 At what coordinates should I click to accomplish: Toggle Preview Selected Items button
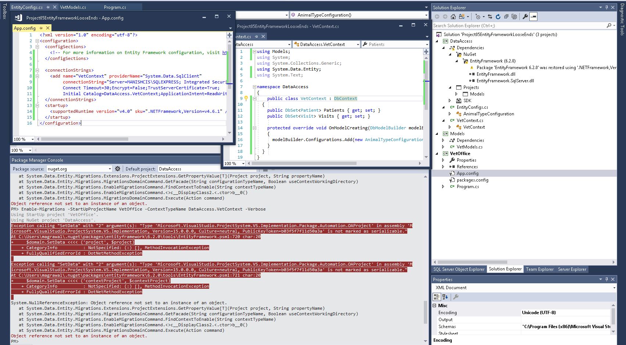click(x=534, y=17)
